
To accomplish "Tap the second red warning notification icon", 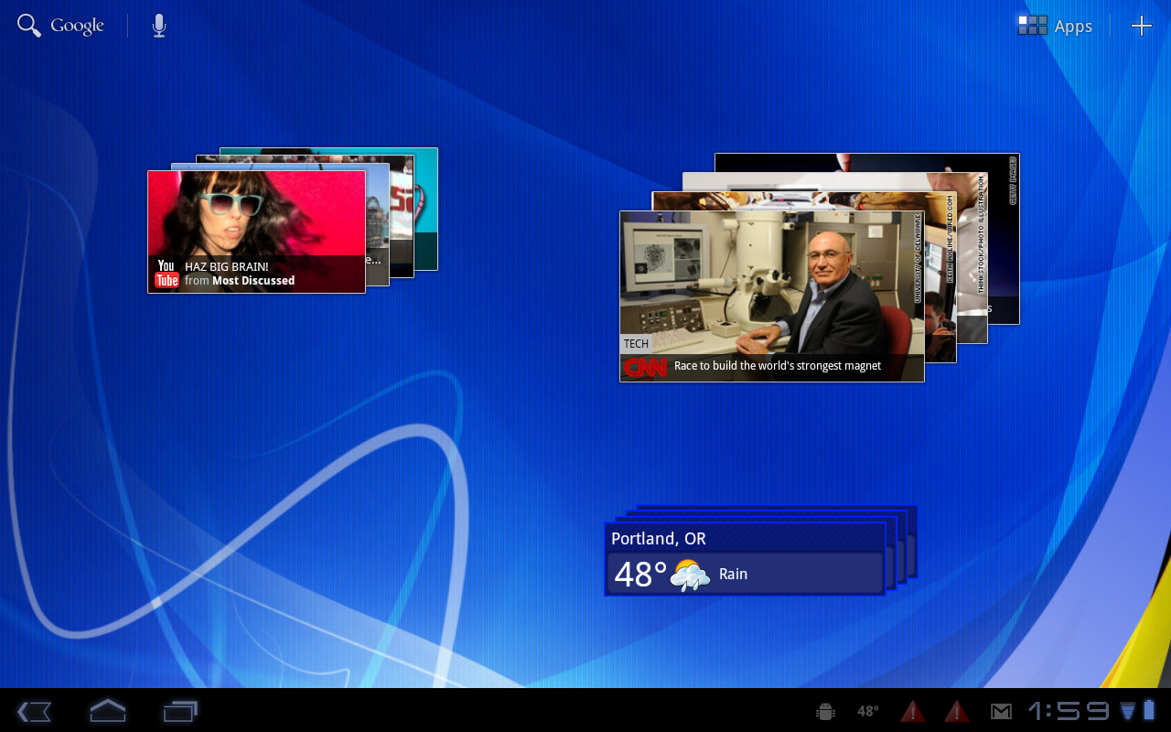I will [956, 711].
